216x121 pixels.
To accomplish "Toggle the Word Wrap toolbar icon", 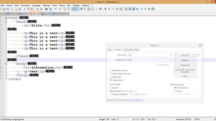I will coord(74,9).
